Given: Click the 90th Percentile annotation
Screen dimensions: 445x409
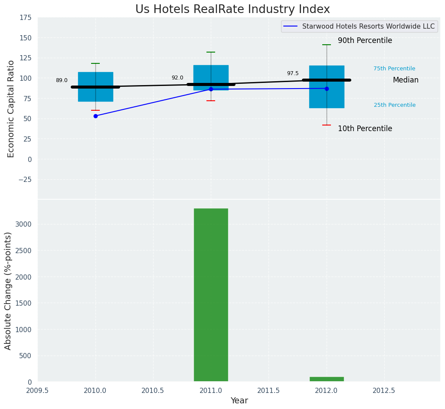Looking at the screenshot, I should coord(365,40).
